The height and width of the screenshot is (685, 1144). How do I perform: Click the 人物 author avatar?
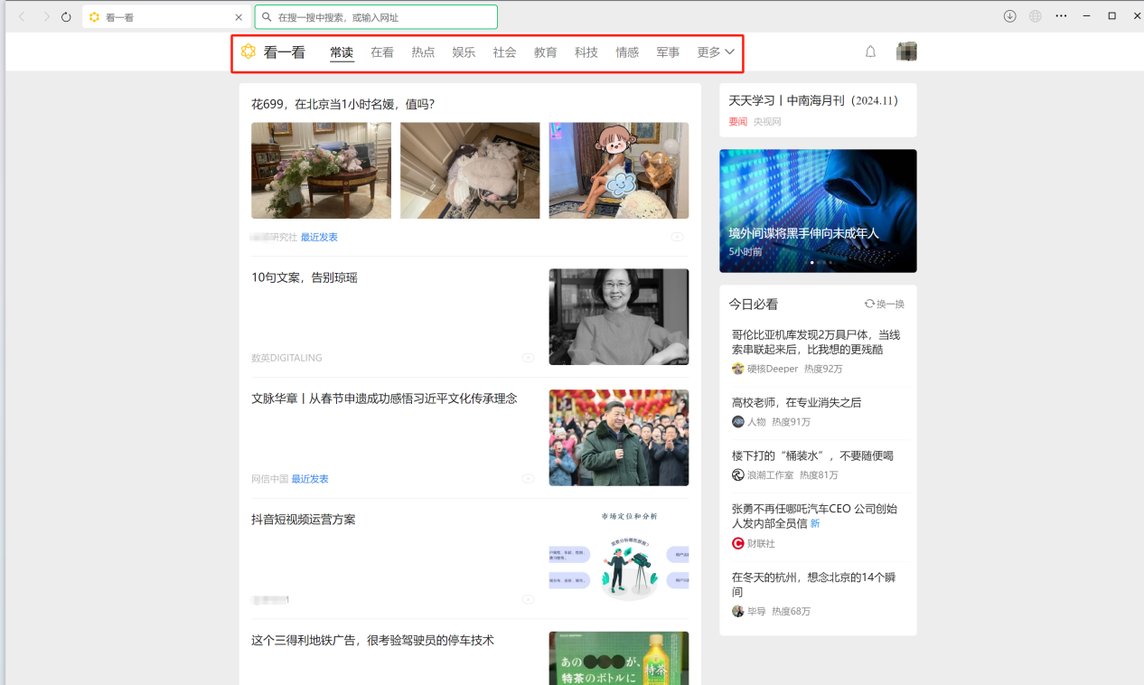[738, 422]
